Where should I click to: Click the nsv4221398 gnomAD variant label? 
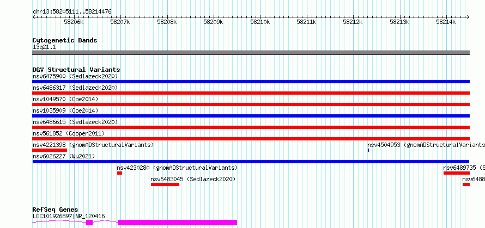coord(93,145)
